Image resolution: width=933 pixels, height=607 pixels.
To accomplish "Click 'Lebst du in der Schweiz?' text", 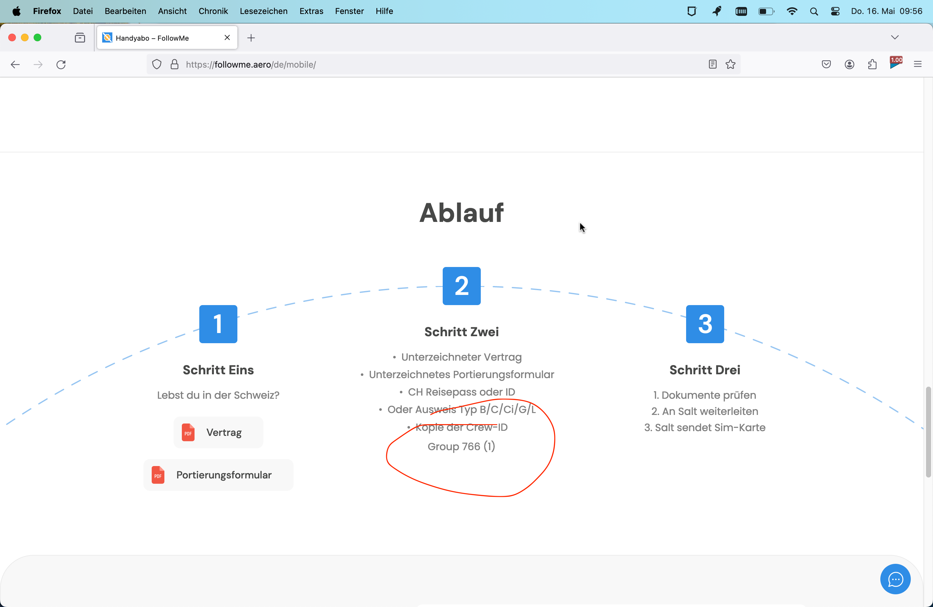I will pyautogui.click(x=218, y=395).
